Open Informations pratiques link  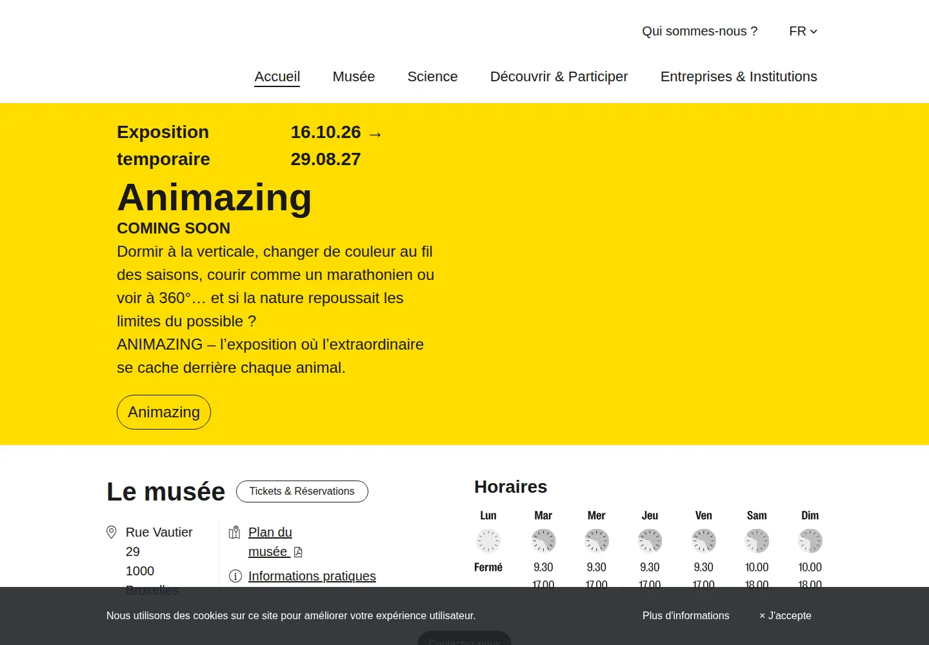pyautogui.click(x=312, y=576)
